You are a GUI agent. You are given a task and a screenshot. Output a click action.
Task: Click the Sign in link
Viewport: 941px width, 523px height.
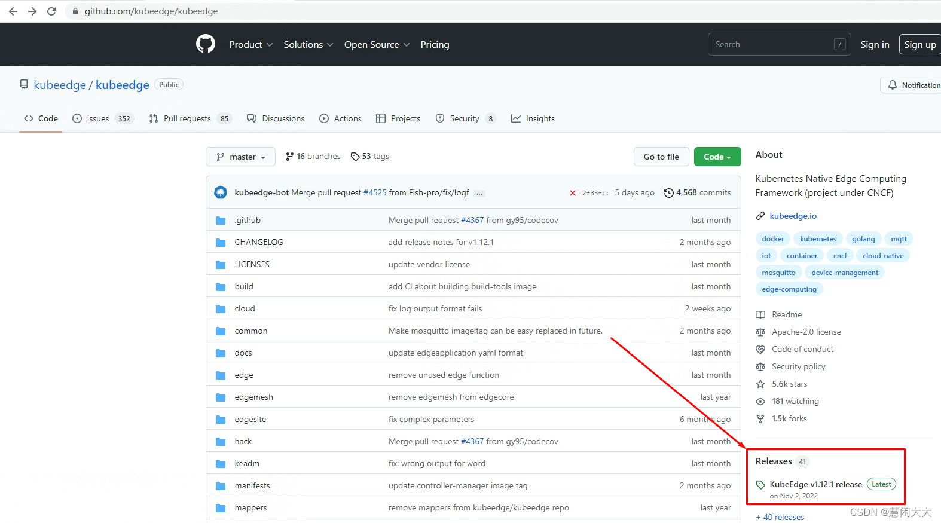pyautogui.click(x=875, y=44)
